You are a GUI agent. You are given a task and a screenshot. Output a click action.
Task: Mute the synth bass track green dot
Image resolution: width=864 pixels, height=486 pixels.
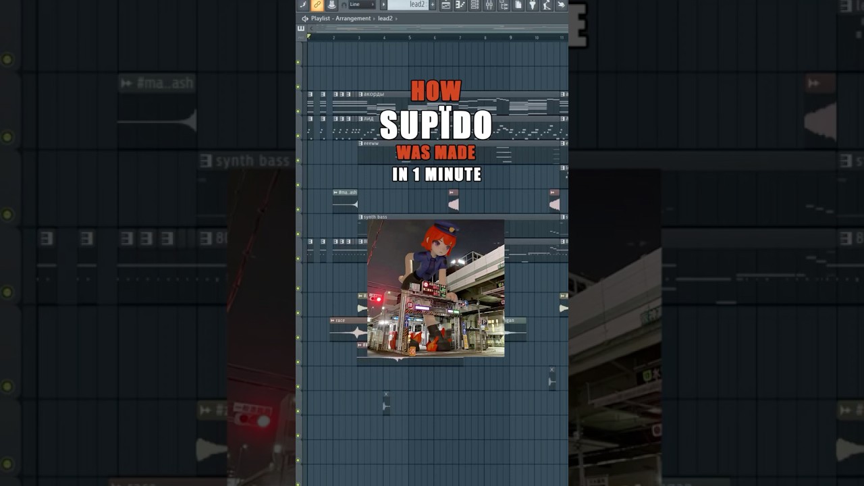point(298,234)
